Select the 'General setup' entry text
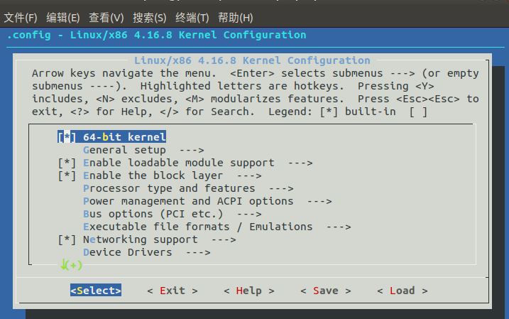The height and width of the screenshot is (319, 509). coord(124,150)
